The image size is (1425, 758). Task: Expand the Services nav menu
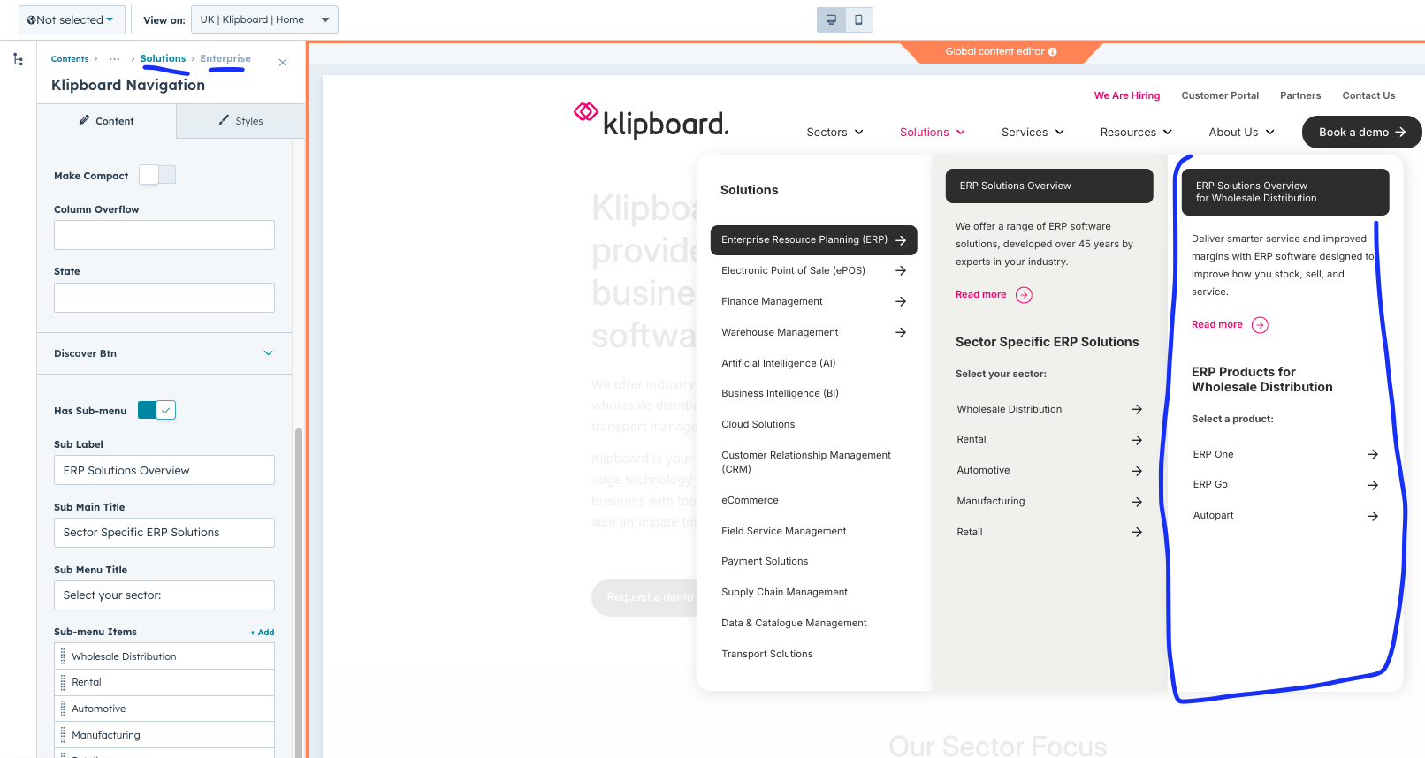click(x=1033, y=133)
